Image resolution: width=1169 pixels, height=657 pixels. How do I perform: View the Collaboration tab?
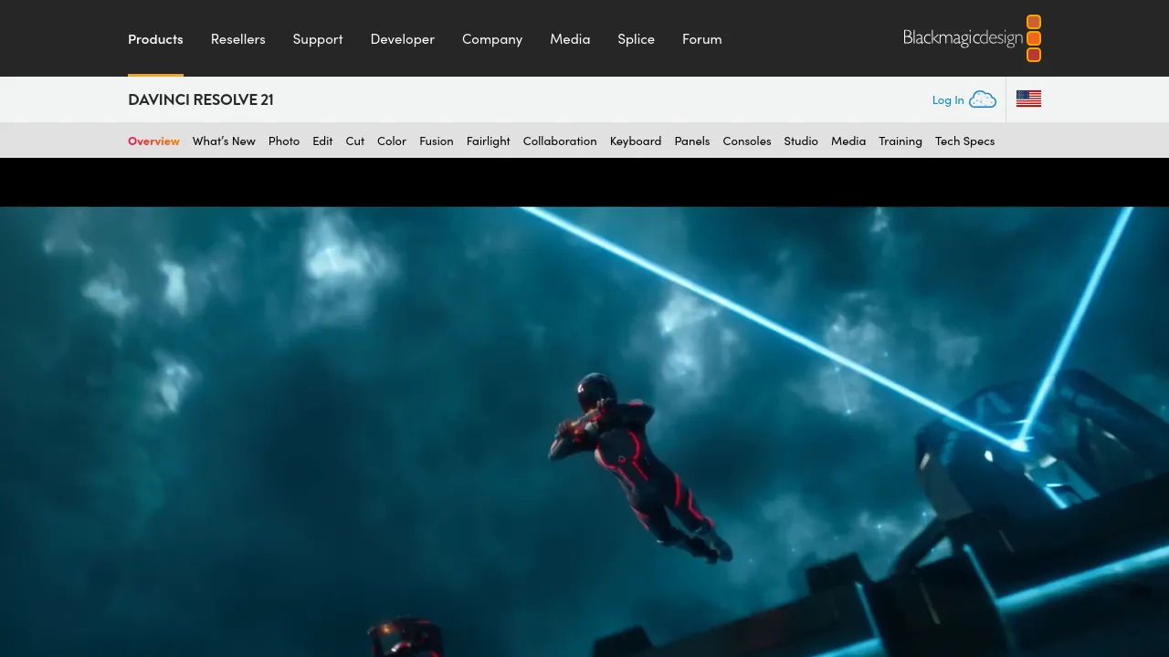pos(560,141)
